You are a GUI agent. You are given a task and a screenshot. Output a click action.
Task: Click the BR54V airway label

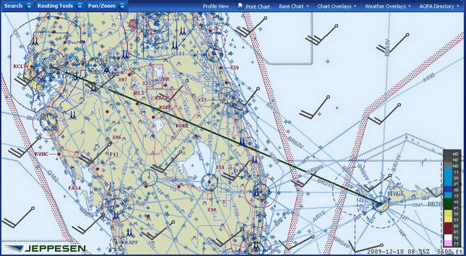(x=341, y=243)
